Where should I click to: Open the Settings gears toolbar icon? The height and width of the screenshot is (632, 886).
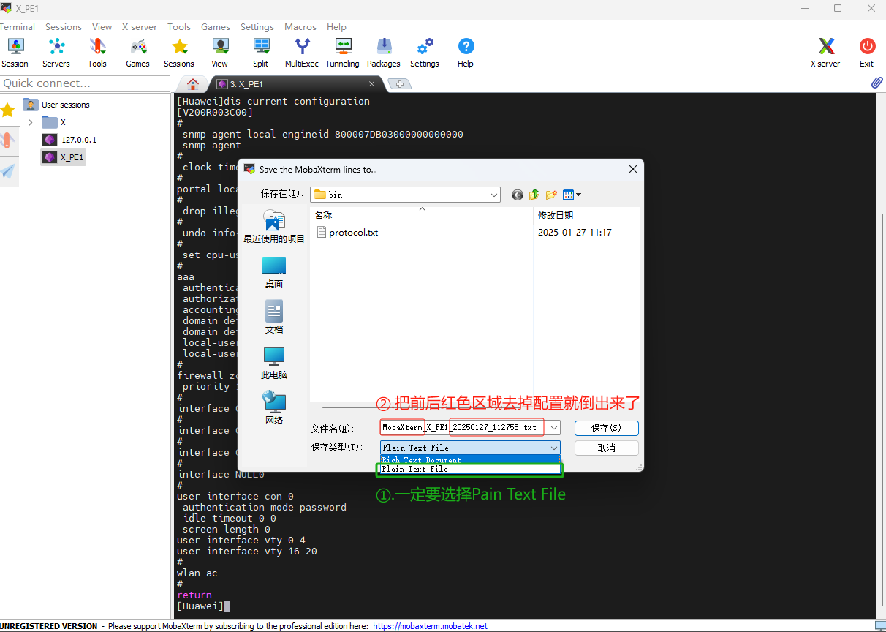point(425,53)
